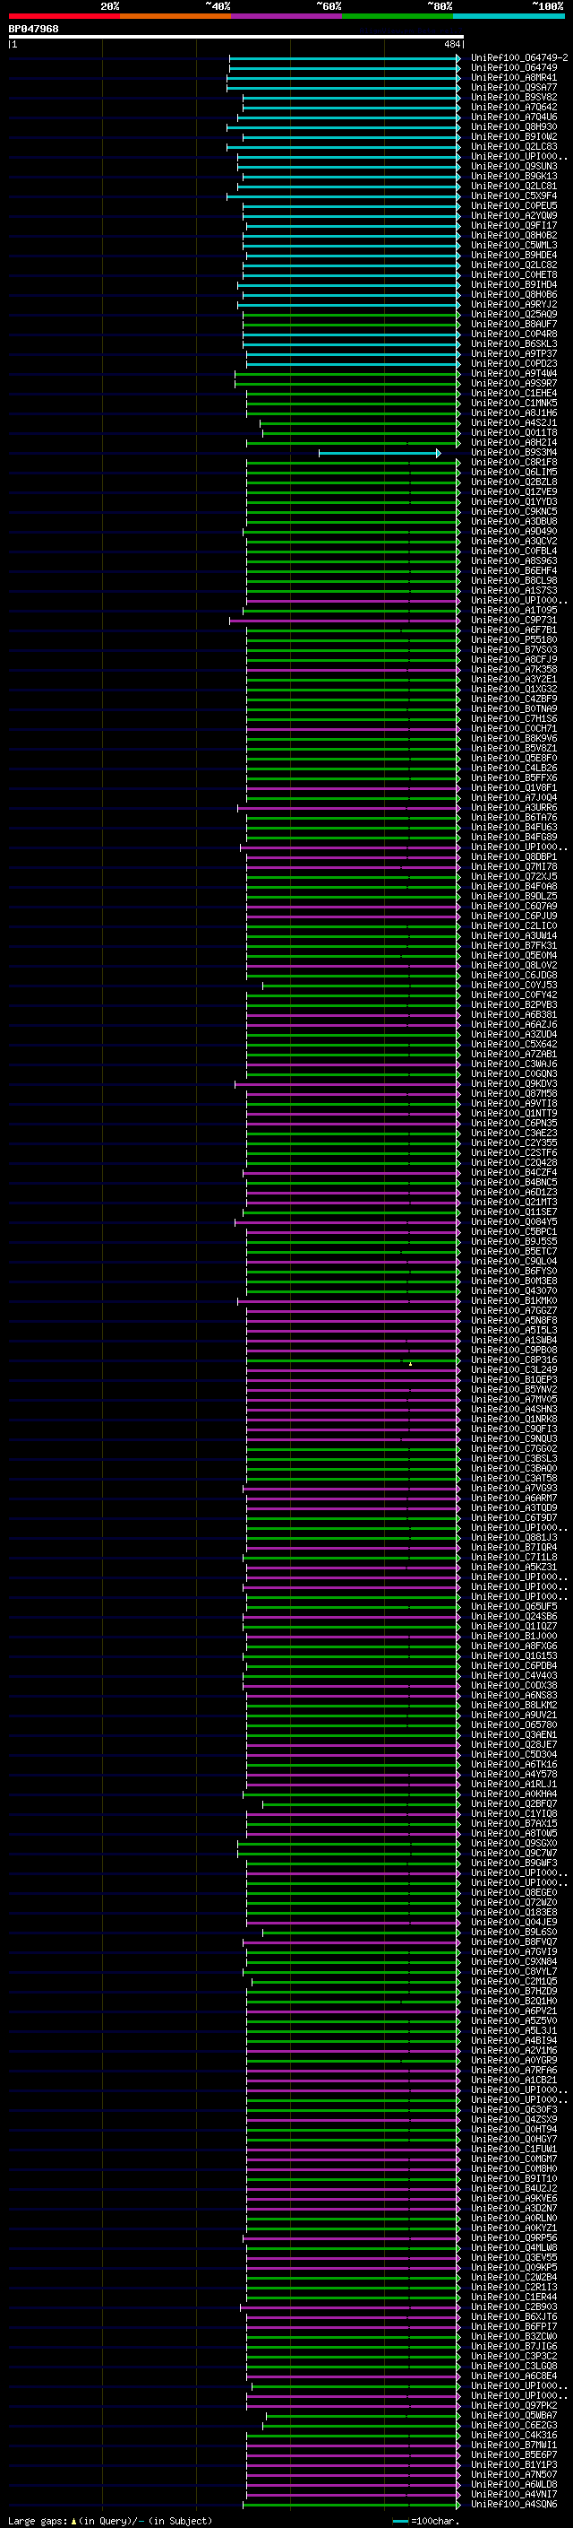Click label UniRef100_C8R1F8
This screenshot has height=2528, width=573.
tap(514, 462)
